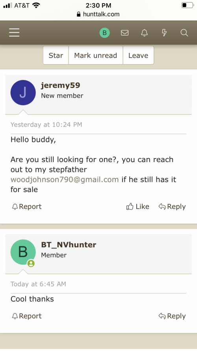Open the hamburger navigation menu
Viewport: 197px width, 351px height.
[x=14, y=33]
